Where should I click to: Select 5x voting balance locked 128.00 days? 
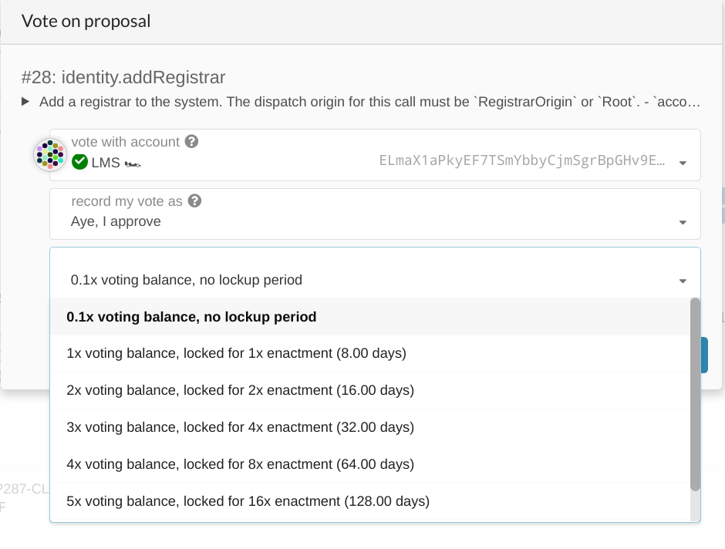pyautogui.click(x=248, y=501)
